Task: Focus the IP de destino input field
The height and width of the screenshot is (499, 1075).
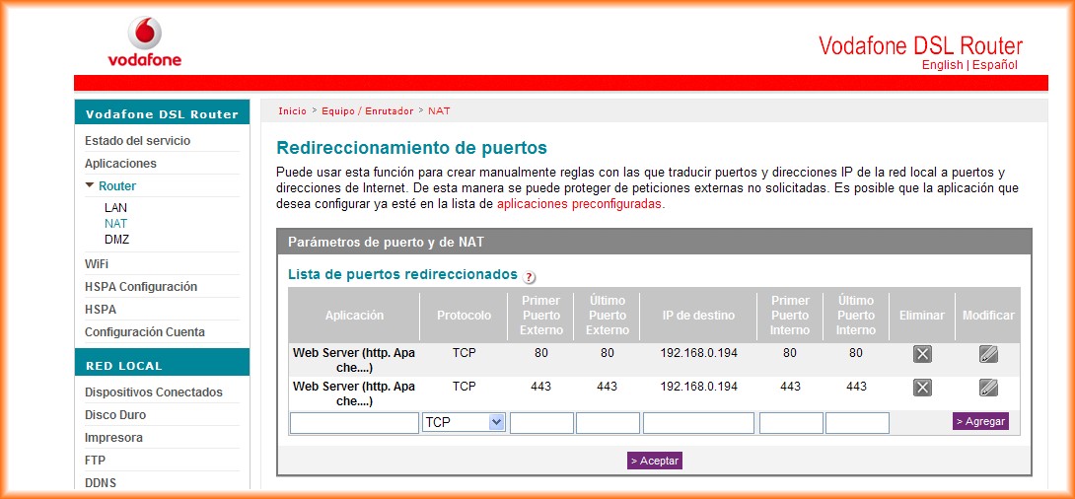Action: 698,423
